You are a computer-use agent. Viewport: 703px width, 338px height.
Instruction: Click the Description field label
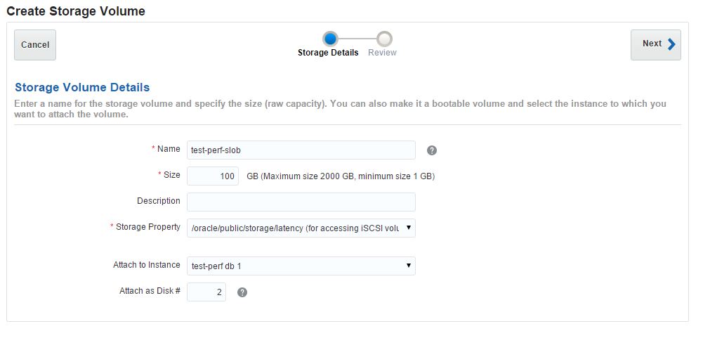(158, 201)
